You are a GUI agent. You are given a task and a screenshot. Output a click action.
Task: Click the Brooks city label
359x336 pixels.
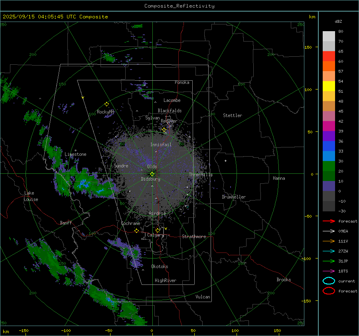tap(284, 280)
